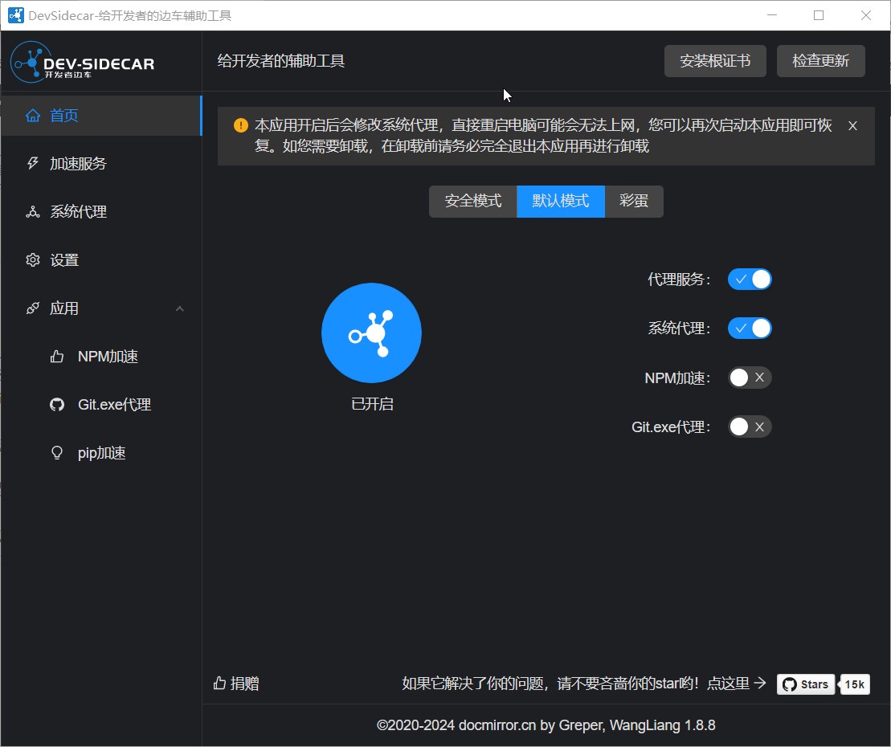Disable the 代理服务 switch
The height and width of the screenshot is (747, 891).
tap(750, 279)
